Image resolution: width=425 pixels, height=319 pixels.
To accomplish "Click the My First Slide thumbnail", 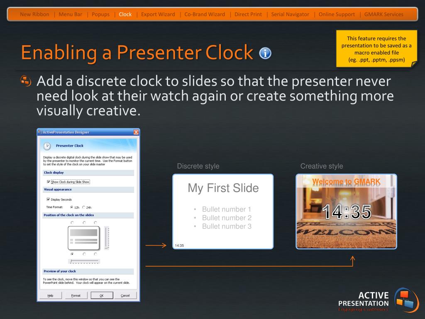I will (x=223, y=211).
